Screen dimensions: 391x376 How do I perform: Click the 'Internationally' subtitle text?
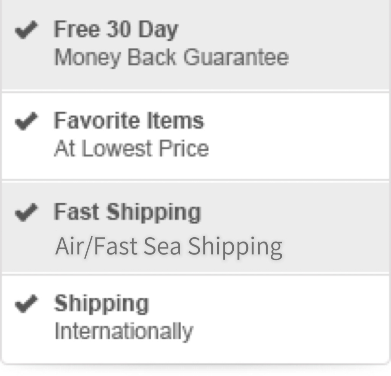point(124,331)
